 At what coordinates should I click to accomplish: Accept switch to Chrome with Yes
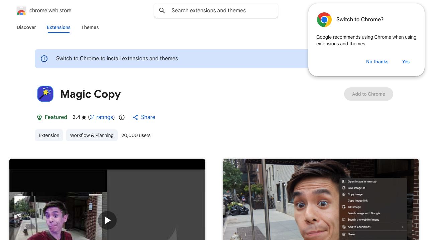coord(406,62)
